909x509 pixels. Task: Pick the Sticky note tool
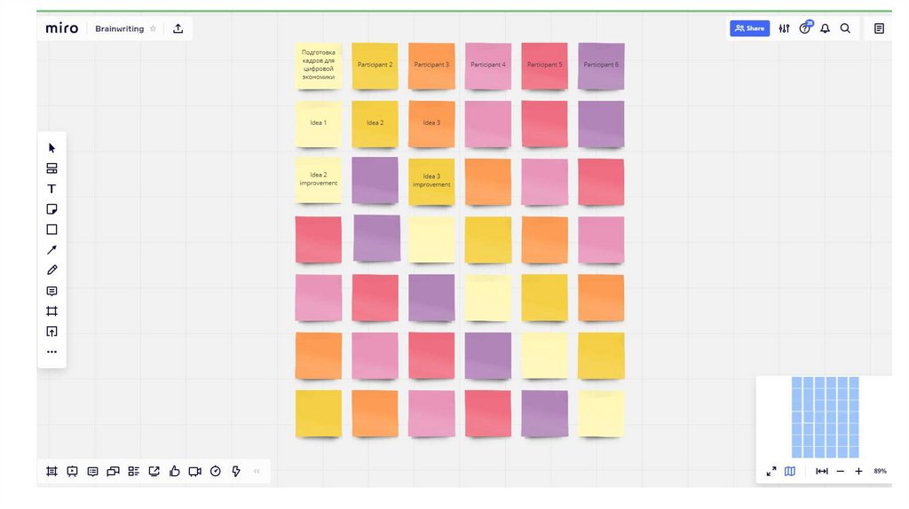coord(51,209)
